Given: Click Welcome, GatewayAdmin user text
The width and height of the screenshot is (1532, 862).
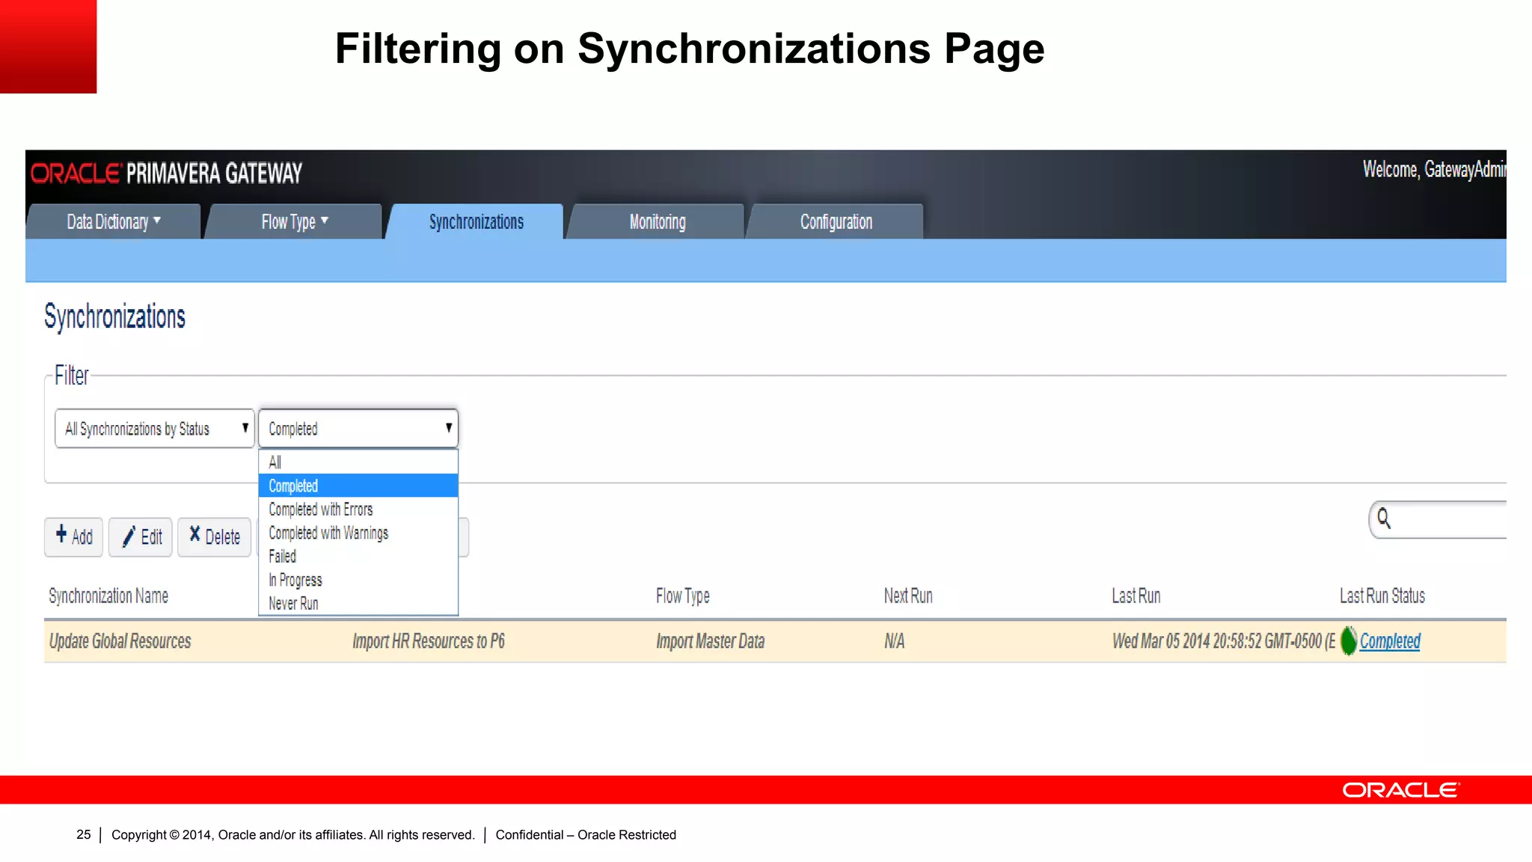Looking at the screenshot, I should pos(1434,170).
